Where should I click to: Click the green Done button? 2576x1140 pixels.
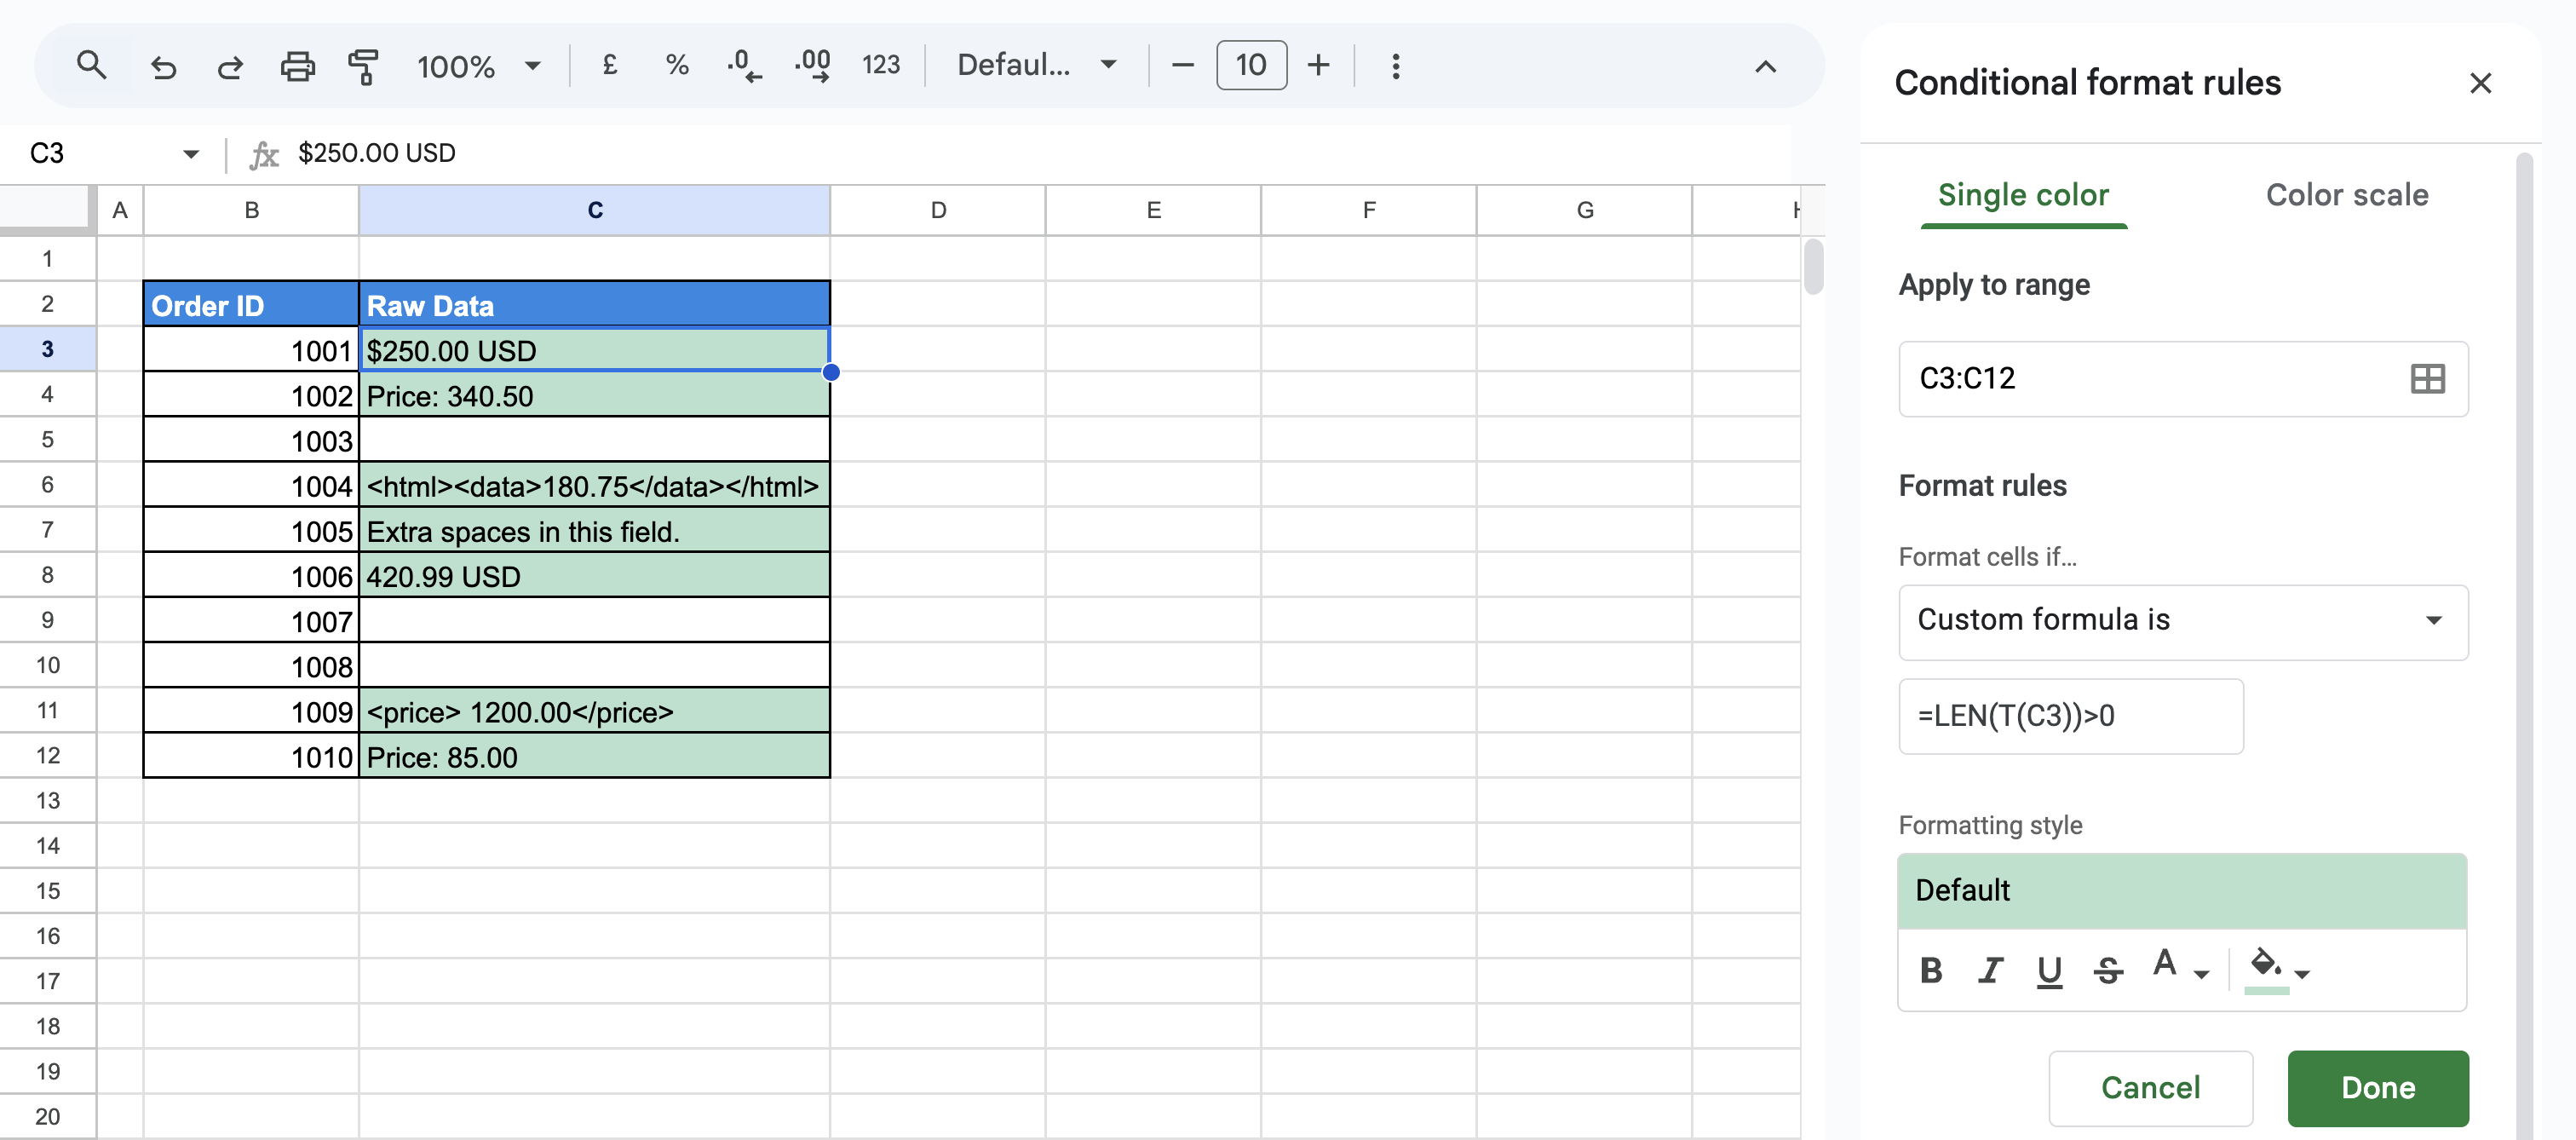pos(2377,1088)
